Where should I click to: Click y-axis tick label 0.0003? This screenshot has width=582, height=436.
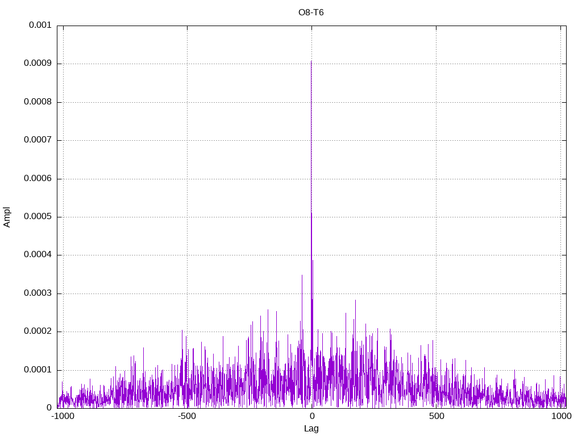(38, 294)
